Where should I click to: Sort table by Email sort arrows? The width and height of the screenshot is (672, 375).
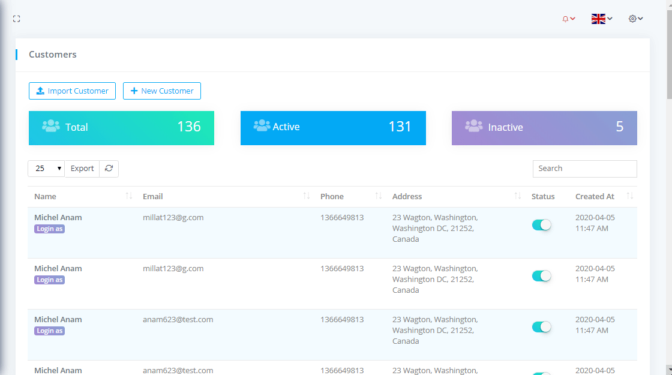(307, 196)
